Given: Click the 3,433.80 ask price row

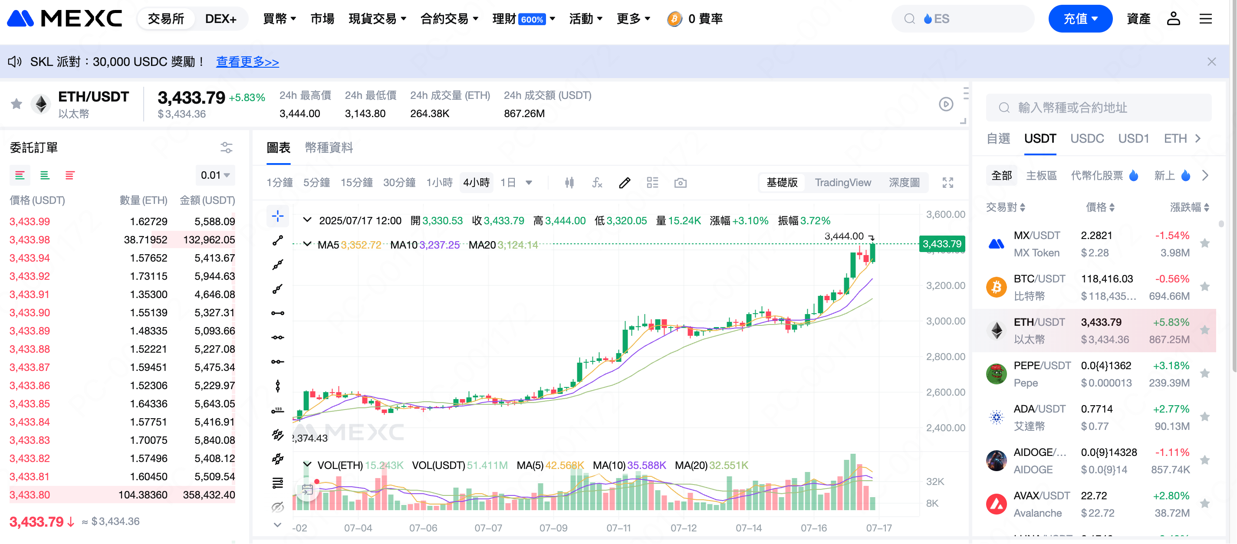Looking at the screenshot, I should point(122,495).
